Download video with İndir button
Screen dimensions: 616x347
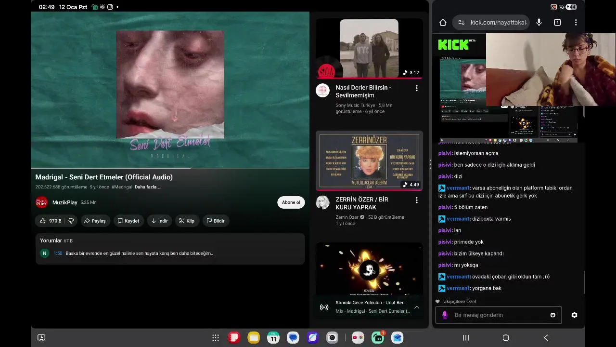pyautogui.click(x=159, y=221)
